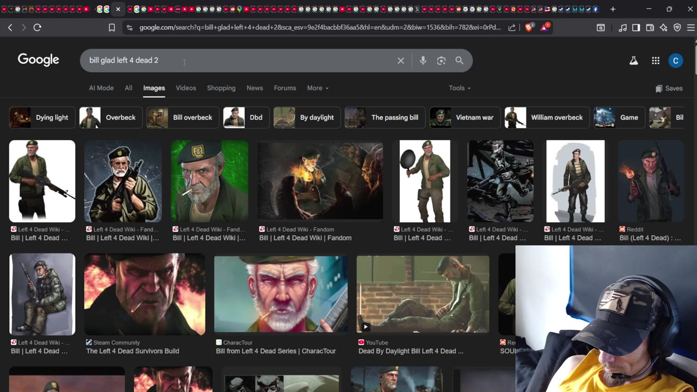The width and height of the screenshot is (697, 392).
Task: Open Brave Shields lion icon
Action: [529, 28]
